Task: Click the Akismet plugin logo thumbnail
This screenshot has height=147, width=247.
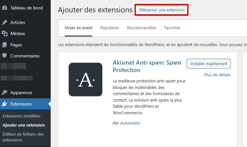Action: coord(85,80)
